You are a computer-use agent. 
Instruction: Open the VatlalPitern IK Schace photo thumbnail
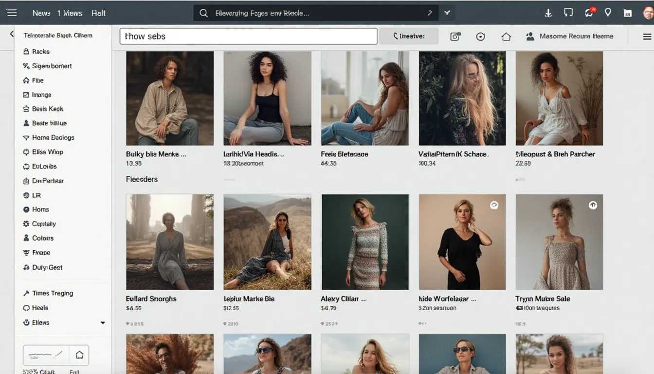[462, 98]
